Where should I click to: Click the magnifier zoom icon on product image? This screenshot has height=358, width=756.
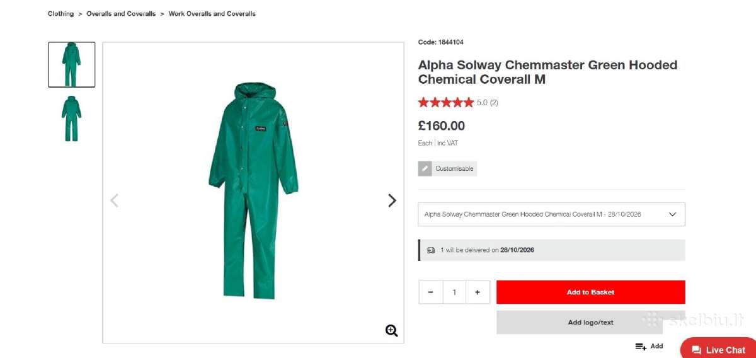click(391, 331)
